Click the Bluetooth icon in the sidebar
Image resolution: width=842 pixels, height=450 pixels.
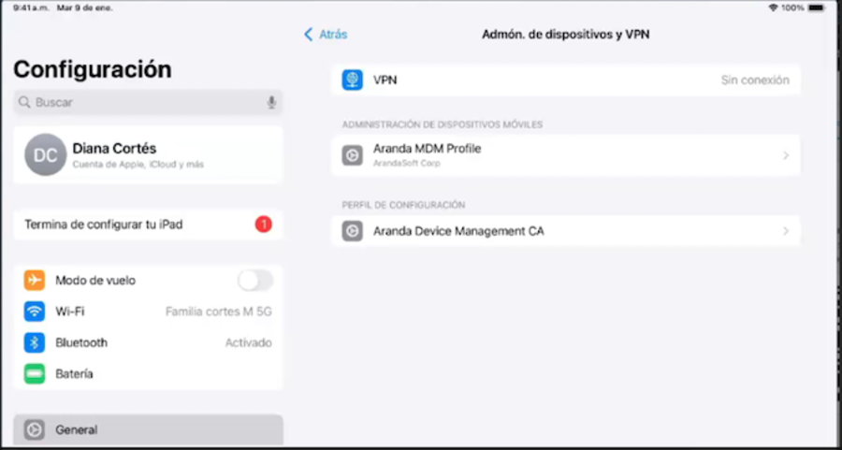[x=35, y=342]
